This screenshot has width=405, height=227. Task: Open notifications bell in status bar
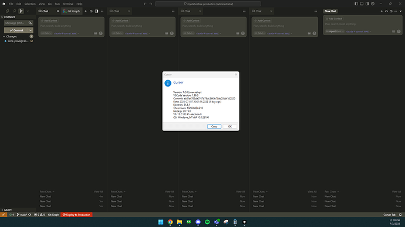click(400, 215)
